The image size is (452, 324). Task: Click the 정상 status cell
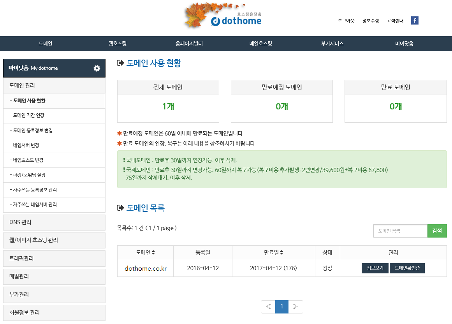tap(327, 268)
